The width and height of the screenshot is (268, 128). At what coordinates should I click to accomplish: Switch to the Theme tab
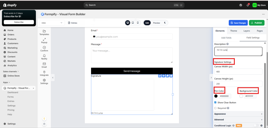click(x=233, y=31)
